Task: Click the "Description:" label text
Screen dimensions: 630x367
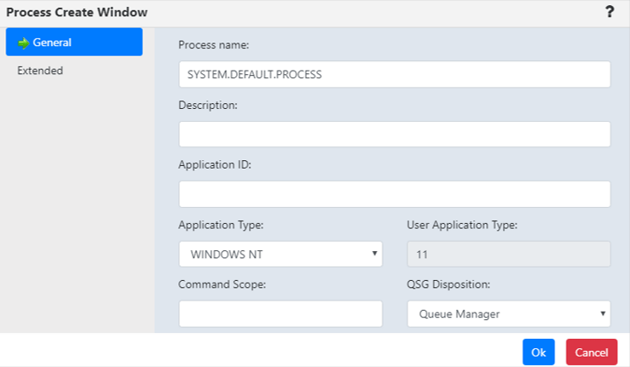Action: coord(207,106)
